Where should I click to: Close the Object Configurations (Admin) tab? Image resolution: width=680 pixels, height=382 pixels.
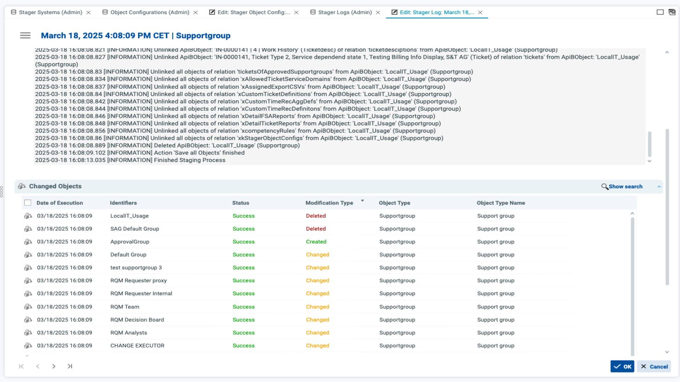[x=195, y=12]
